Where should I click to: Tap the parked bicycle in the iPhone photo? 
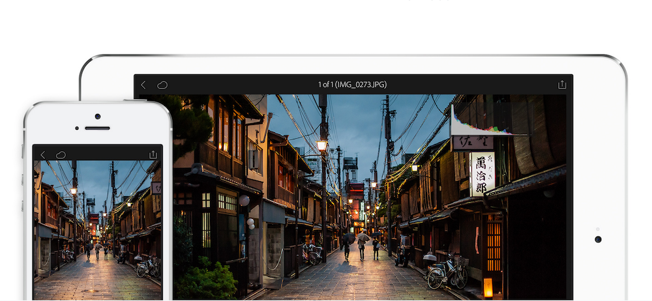(x=147, y=266)
